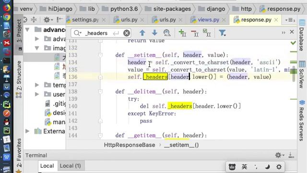Close the response.py tab
This screenshot has width=307, height=173.
point(276,20)
